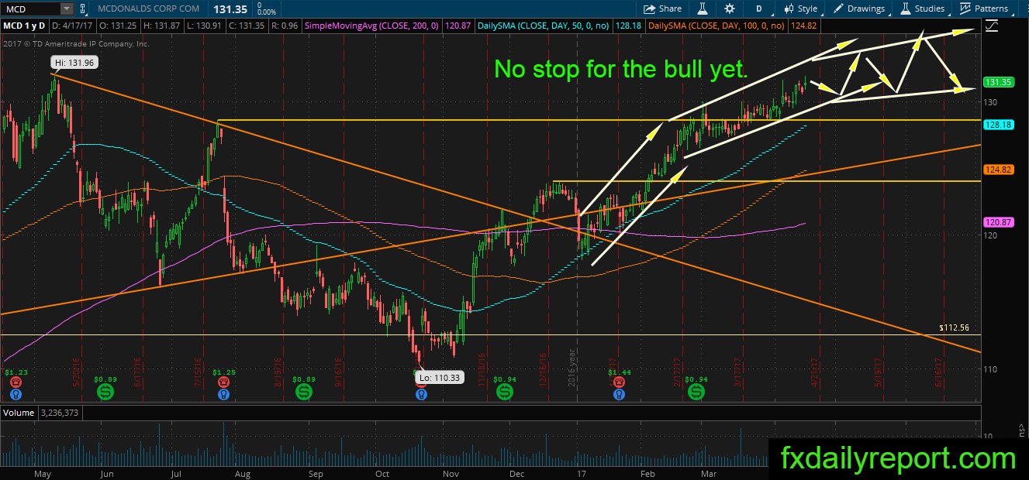Click the green 131.35 price axis bubble
This screenshot has width=1029, height=480.
point(998,81)
